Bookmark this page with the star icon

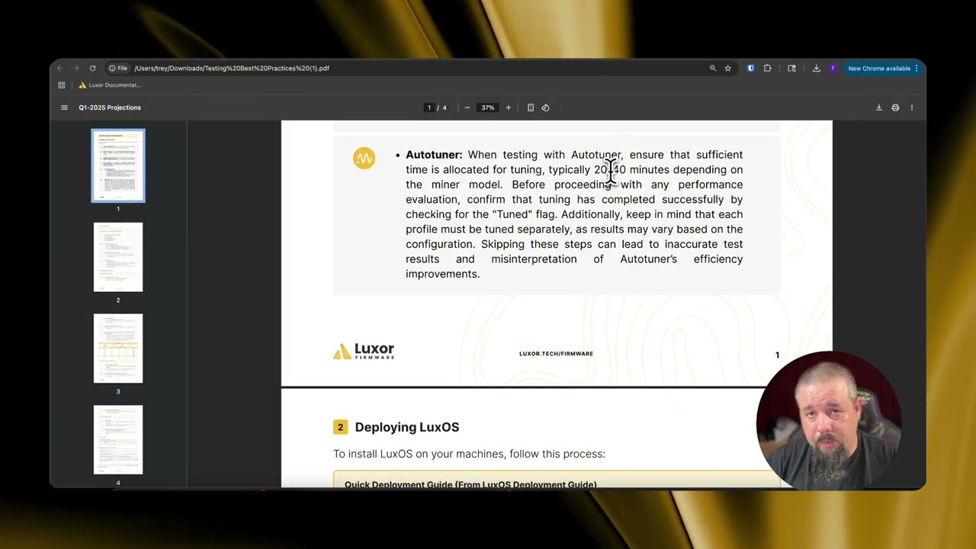[727, 69]
